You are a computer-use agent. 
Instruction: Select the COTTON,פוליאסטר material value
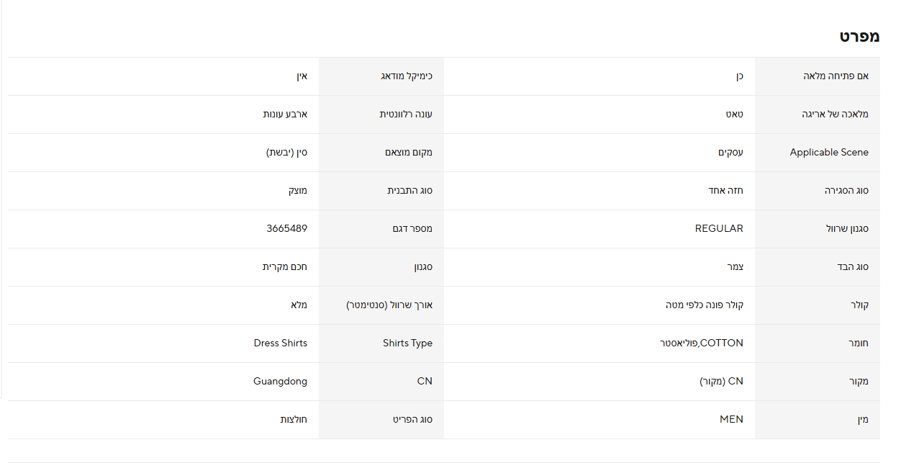point(702,343)
